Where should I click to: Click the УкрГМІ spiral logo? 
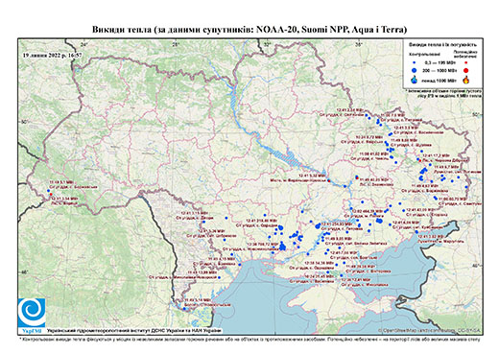32,313
